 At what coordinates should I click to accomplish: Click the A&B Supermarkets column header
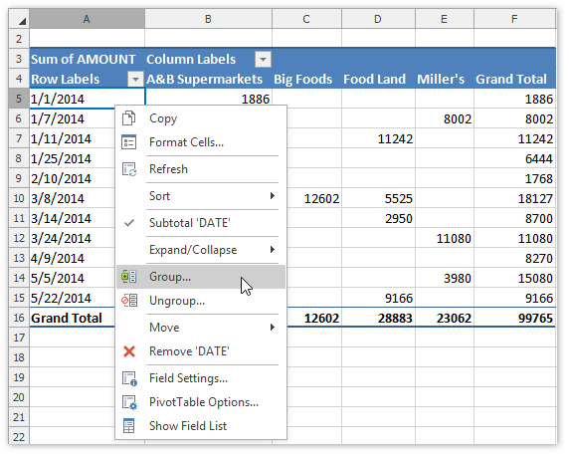208,79
